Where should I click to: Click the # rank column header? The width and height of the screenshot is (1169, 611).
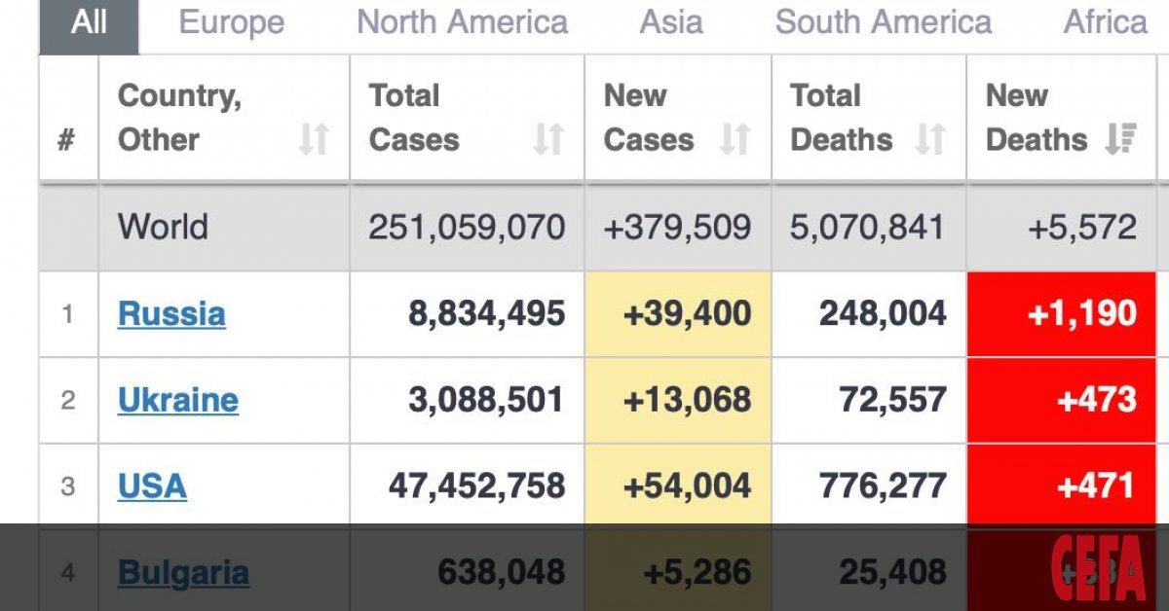[66, 140]
